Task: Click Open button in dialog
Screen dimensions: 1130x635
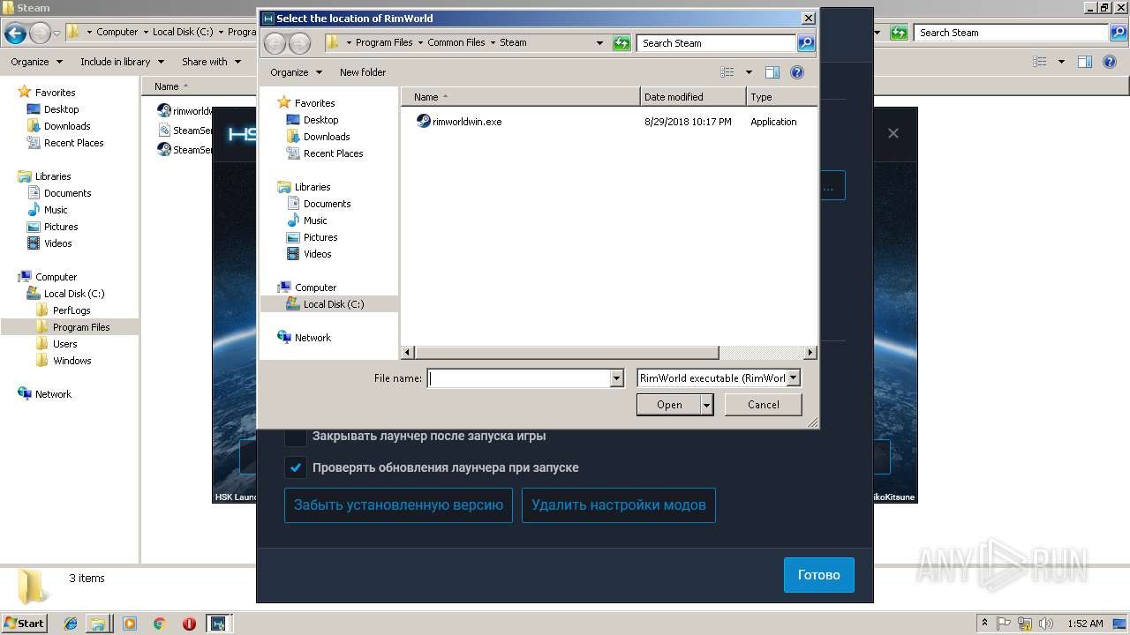Action: [x=668, y=405]
